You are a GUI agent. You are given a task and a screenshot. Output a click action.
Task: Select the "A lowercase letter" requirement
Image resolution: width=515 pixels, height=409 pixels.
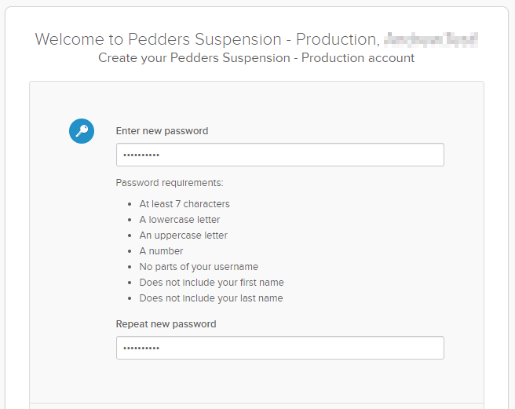[180, 220]
